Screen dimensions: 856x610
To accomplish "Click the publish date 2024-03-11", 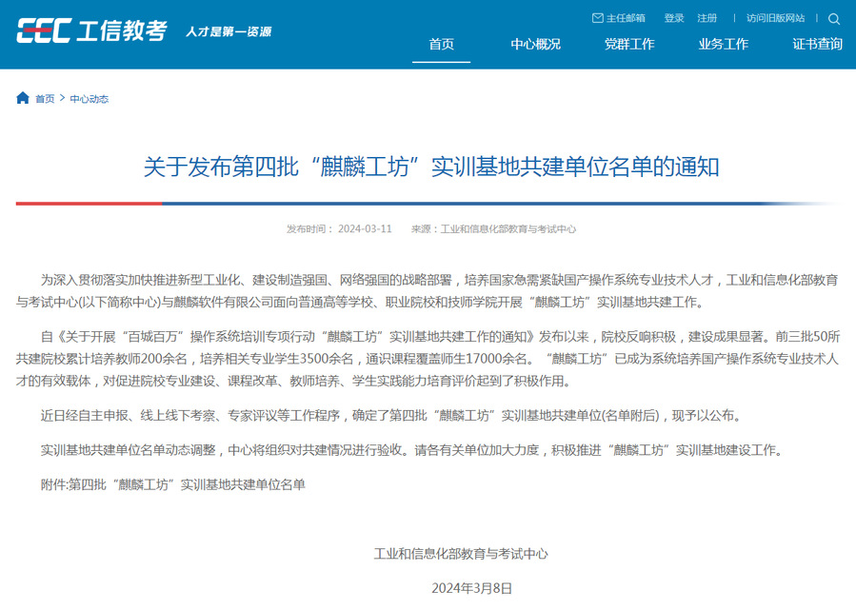I will tap(365, 229).
